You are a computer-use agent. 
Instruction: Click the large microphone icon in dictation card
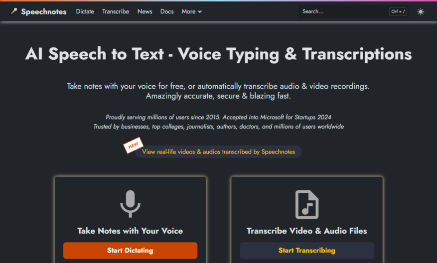130,204
